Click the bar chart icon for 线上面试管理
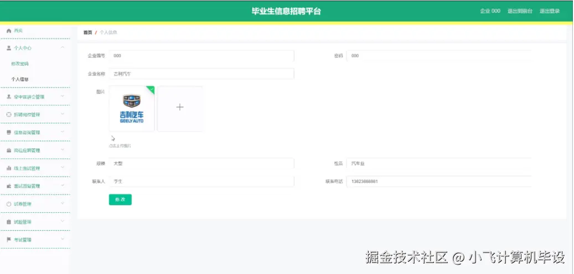Screen dimensions: 574x274 pyautogui.click(x=9, y=168)
